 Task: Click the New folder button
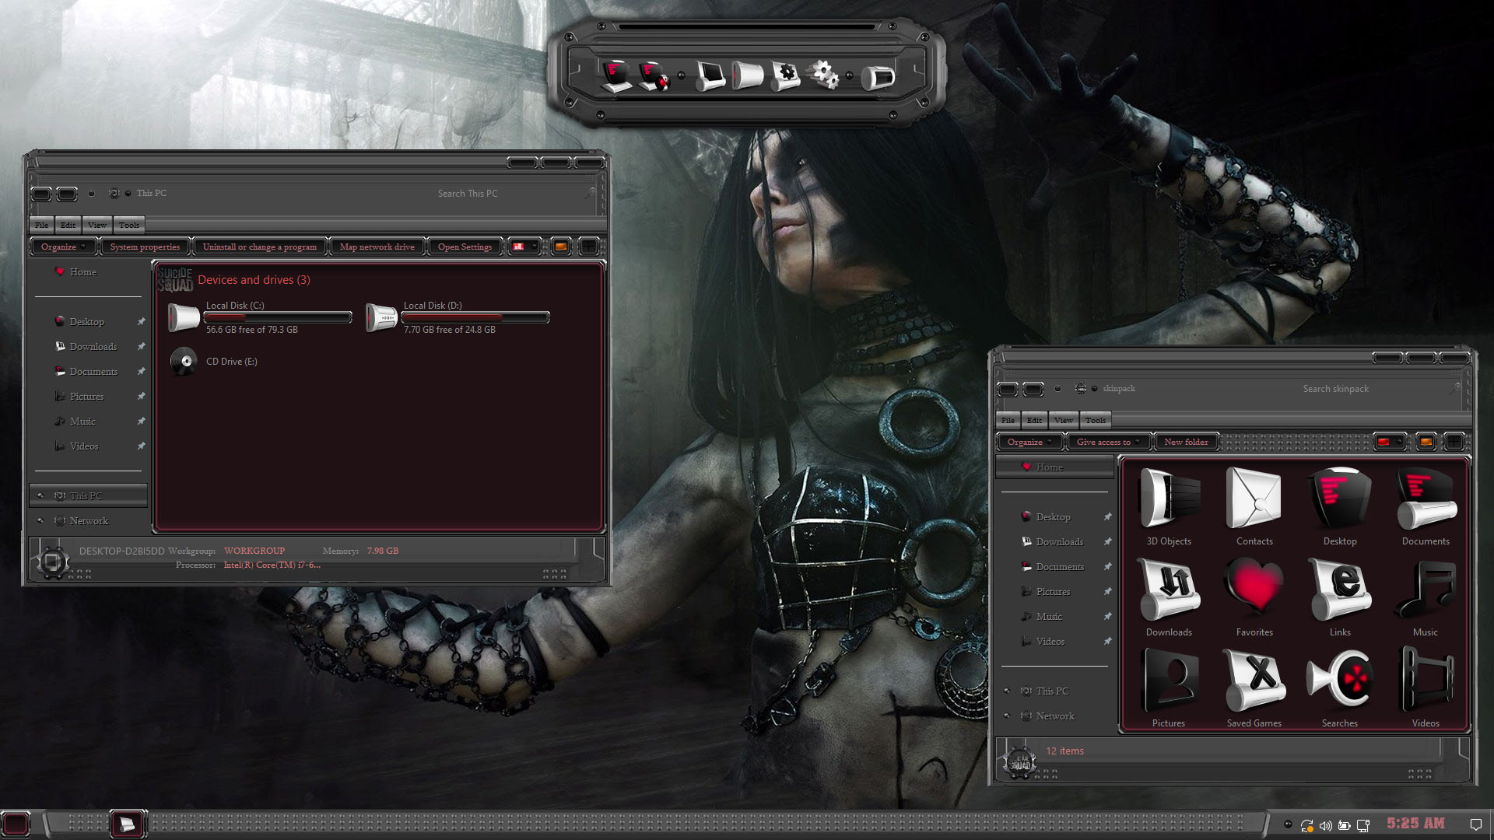pos(1186,442)
